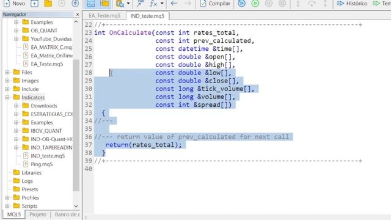Expand the IND-OB-Quant-H folder
The height and width of the screenshot is (220, 391).
[16, 139]
